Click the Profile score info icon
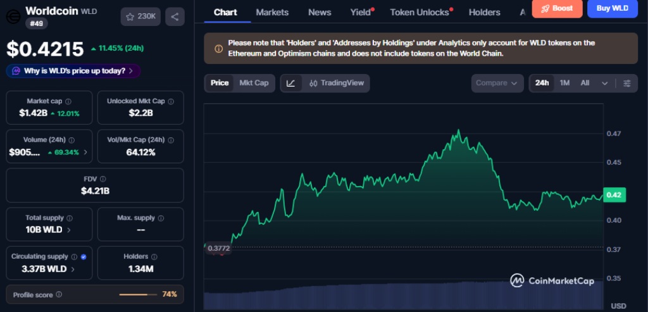 coord(59,295)
